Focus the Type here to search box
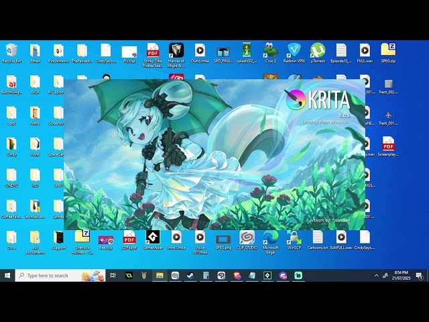Image resolution: width=429 pixels, height=322 pixels. [x=60, y=276]
